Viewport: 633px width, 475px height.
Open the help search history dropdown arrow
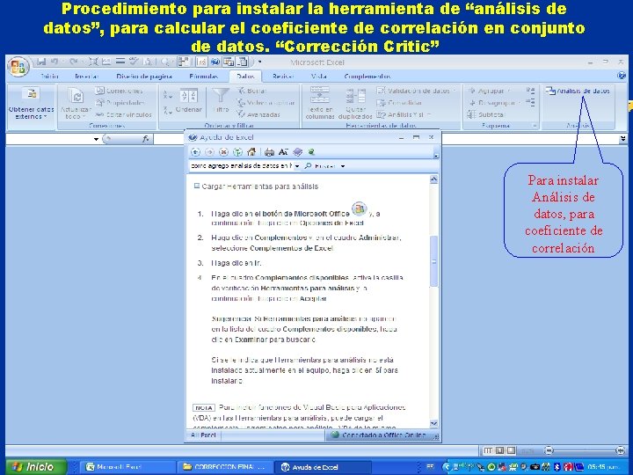click(297, 166)
